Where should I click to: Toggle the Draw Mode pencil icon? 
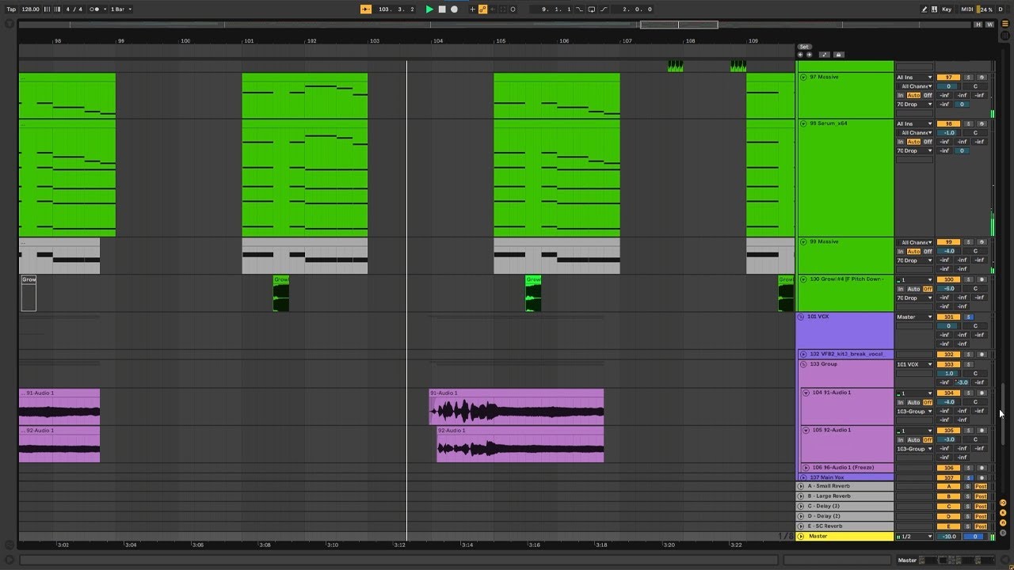[x=924, y=9]
